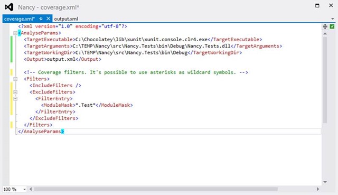Open the 100 % zoom dropdown

[25, 189]
